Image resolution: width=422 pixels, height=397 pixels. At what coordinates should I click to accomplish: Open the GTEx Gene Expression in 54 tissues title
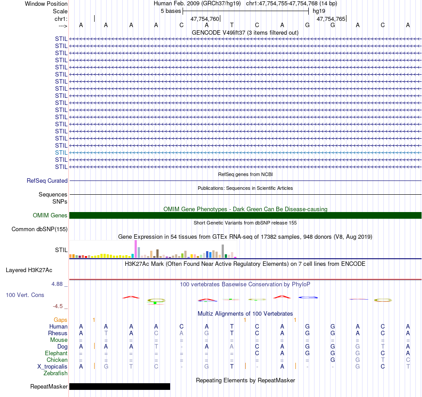point(245,237)
